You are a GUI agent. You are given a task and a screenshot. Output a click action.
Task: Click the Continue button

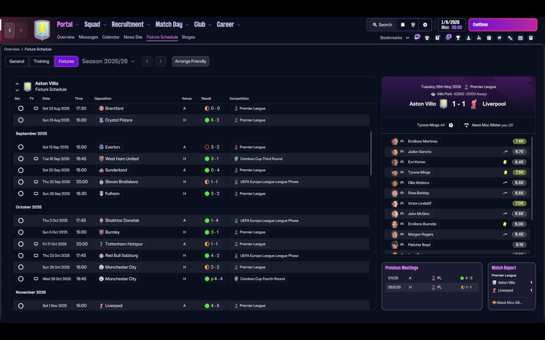click(x=503, y=25)
